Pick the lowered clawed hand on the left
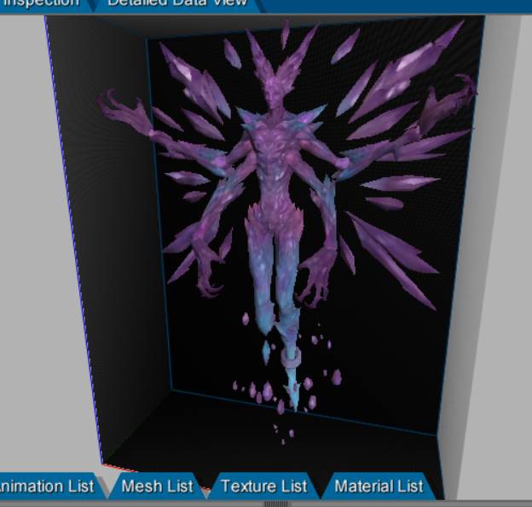532x507 pixels. coord(205,271)
